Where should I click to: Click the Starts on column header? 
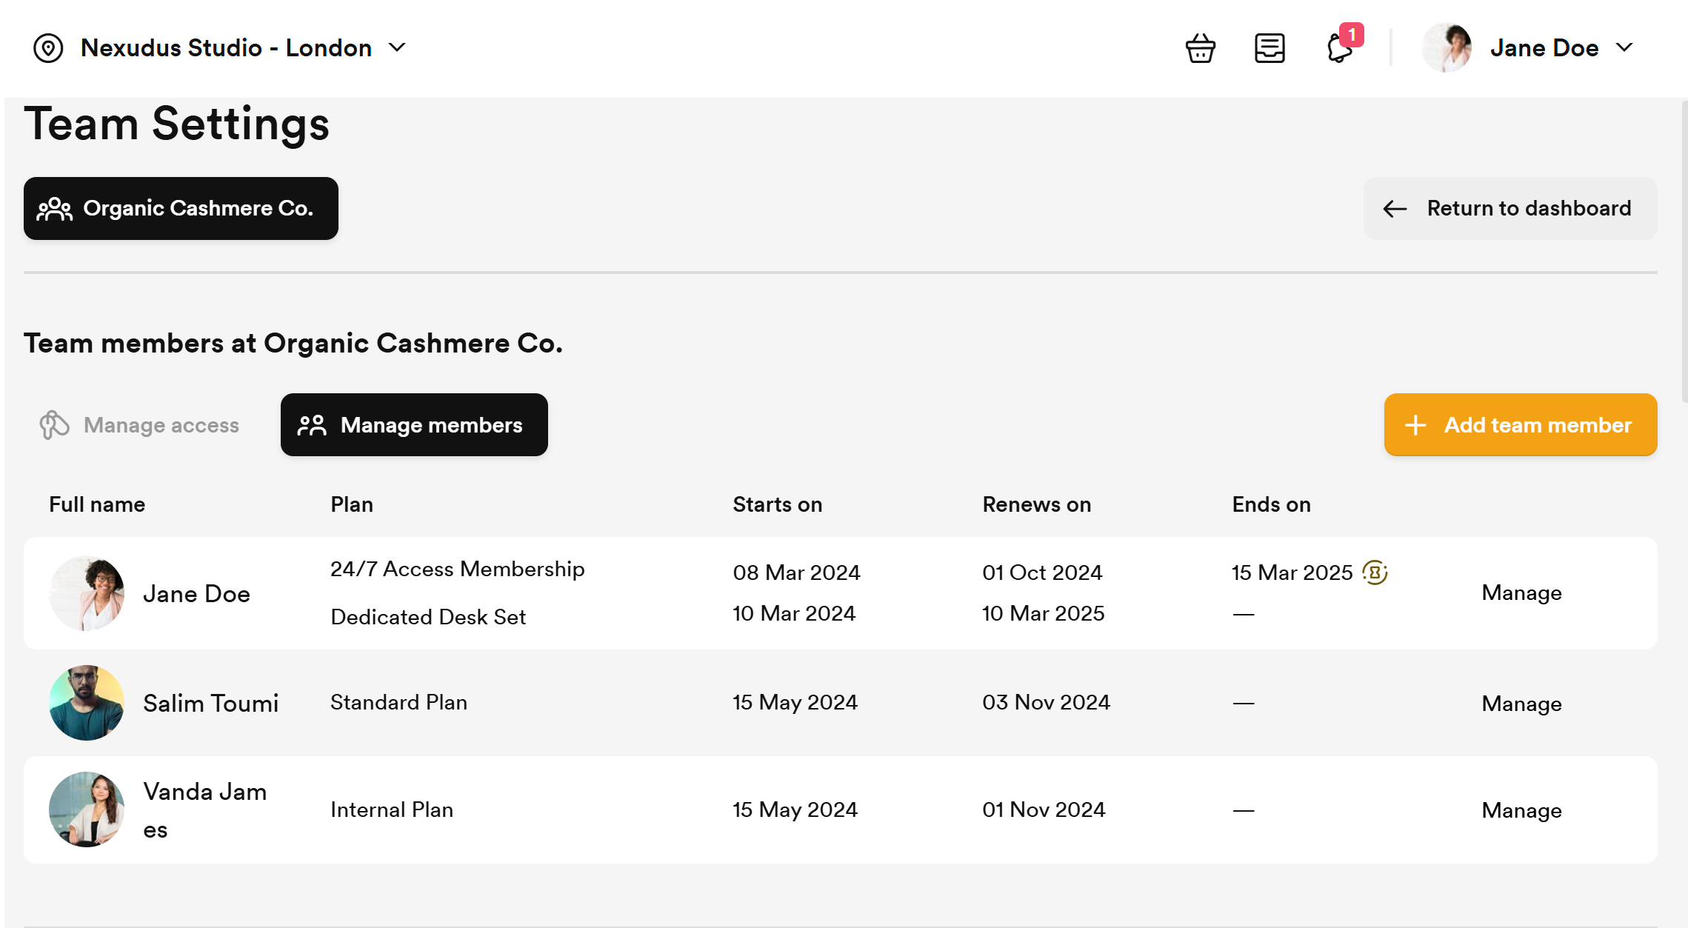tap(778, 504)
